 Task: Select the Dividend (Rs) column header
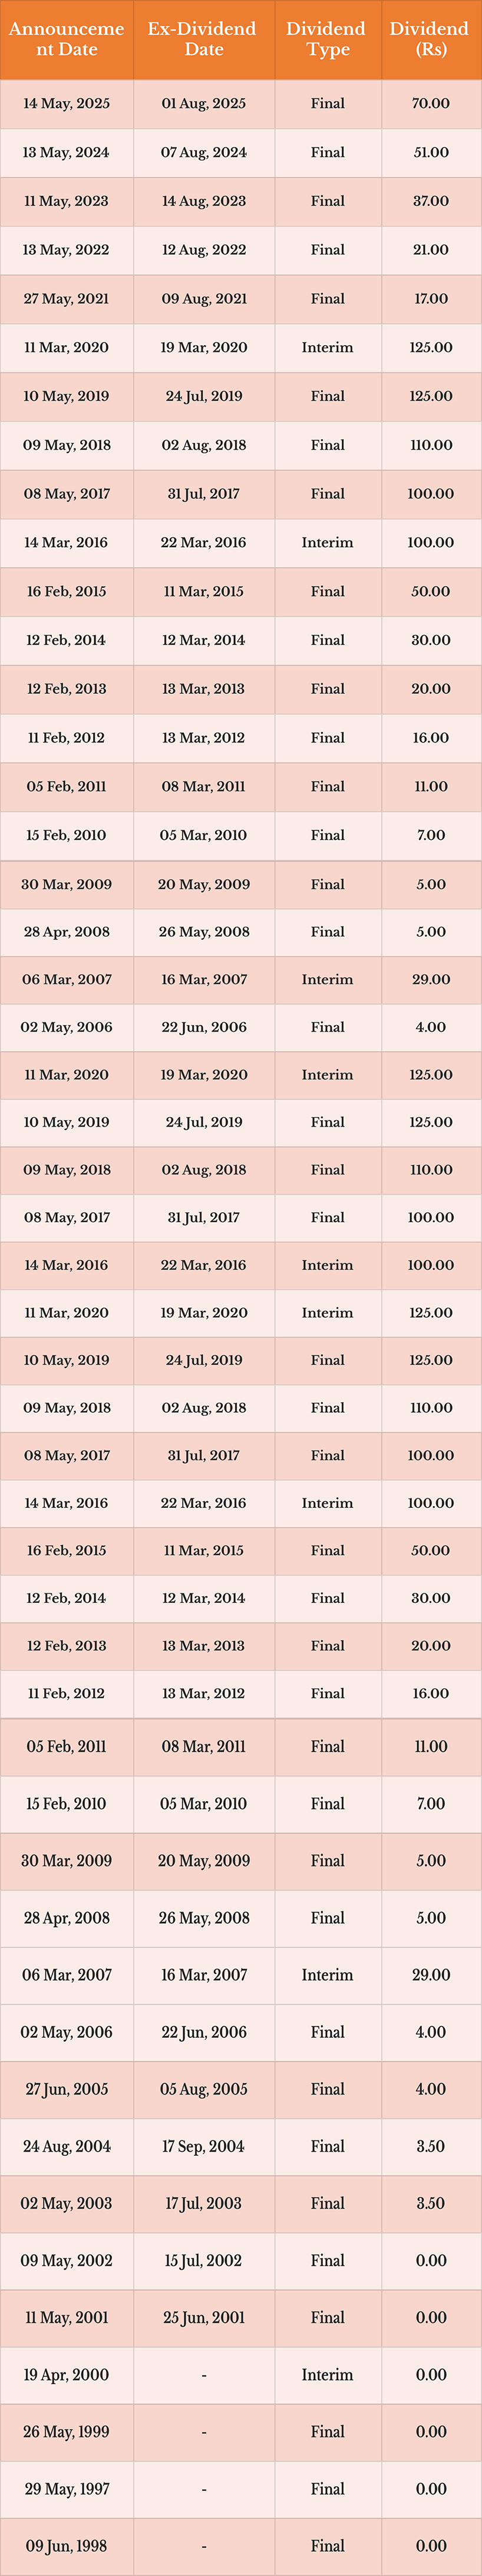point(430,39)
